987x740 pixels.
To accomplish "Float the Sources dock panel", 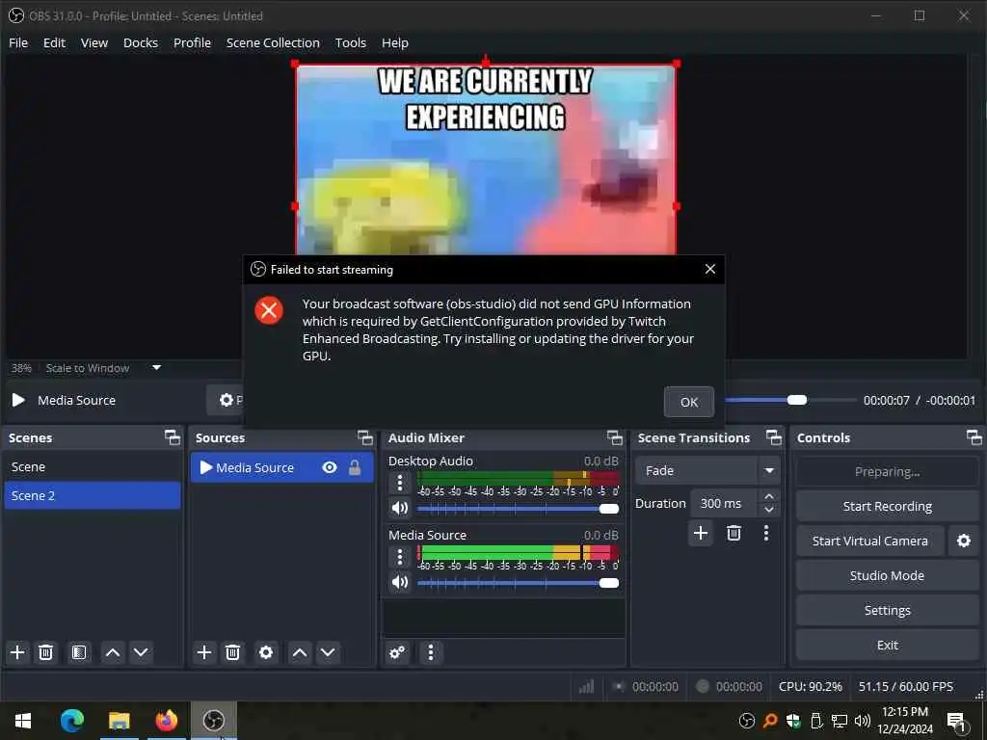I will pyautogui.click(x=365, y=437).
